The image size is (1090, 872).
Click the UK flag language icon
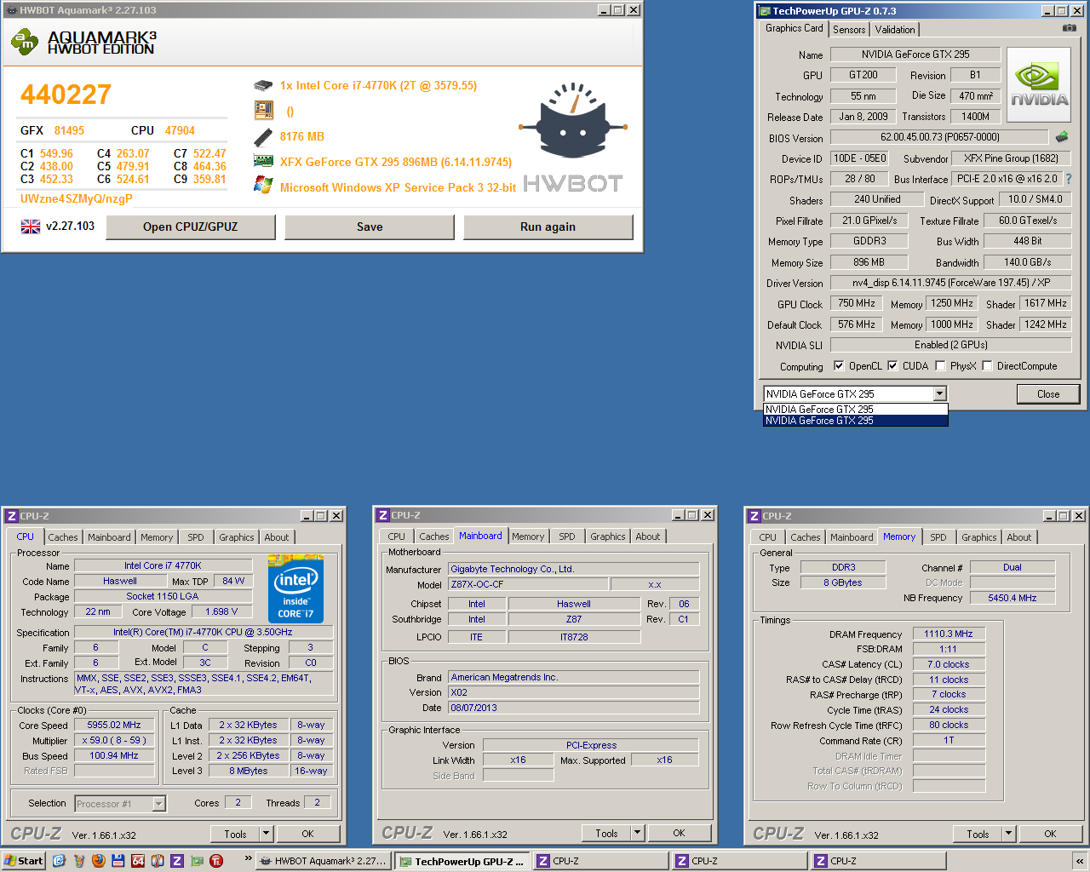[31, 227]
